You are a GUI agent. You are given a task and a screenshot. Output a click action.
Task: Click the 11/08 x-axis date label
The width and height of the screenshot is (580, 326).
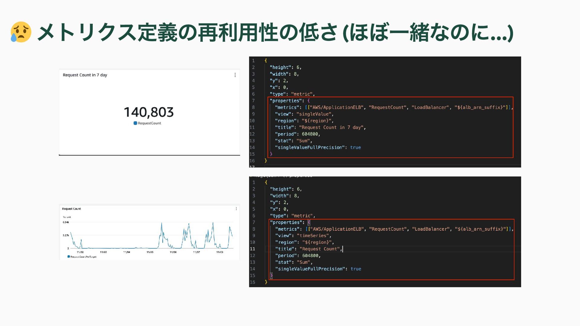(x=220, y=252)
